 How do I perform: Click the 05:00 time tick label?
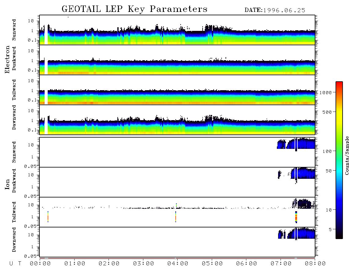(212, 264)
